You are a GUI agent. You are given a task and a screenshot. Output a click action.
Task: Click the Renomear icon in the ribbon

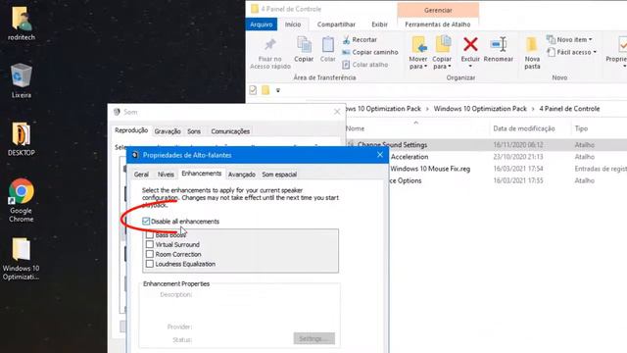pyautogui.click(x=499, y=44)
